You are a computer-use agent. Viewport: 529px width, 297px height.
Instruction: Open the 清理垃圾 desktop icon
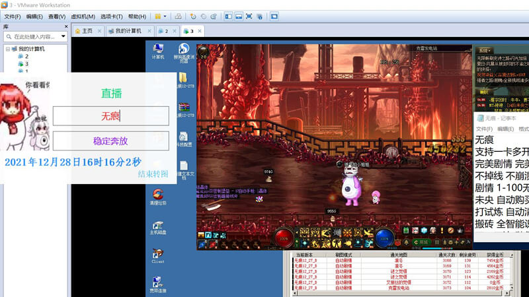[158, 197]
